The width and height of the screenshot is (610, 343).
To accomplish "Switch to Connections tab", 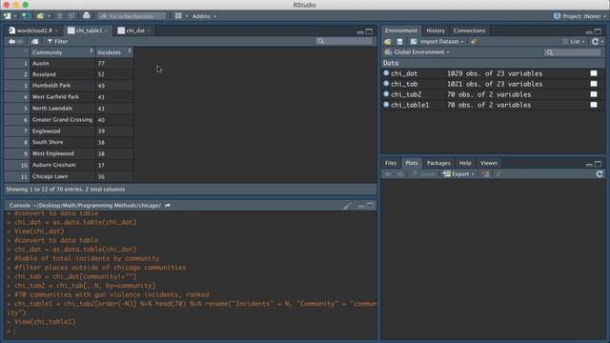I will tap(469, 30).
